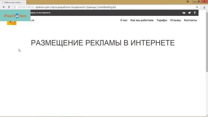
Task: Bookmark page with the star icon
Action: click(x=197, y=7)
